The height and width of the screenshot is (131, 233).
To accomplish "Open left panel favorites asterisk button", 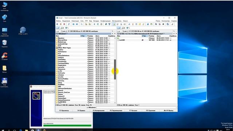I will pyautogui.click(x=112, y=34).
